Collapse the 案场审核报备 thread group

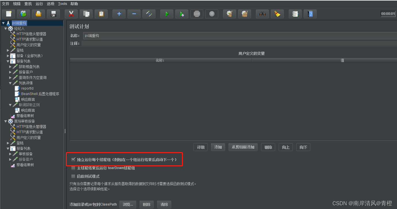5,121
